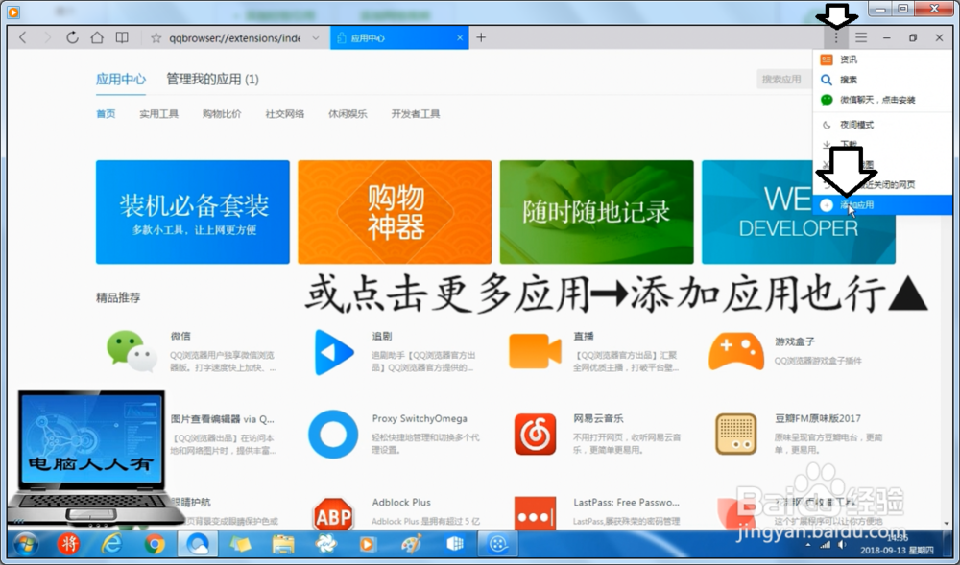
Task: Open the home page icon
Action: pyautogui.click(x=97, y=38)
